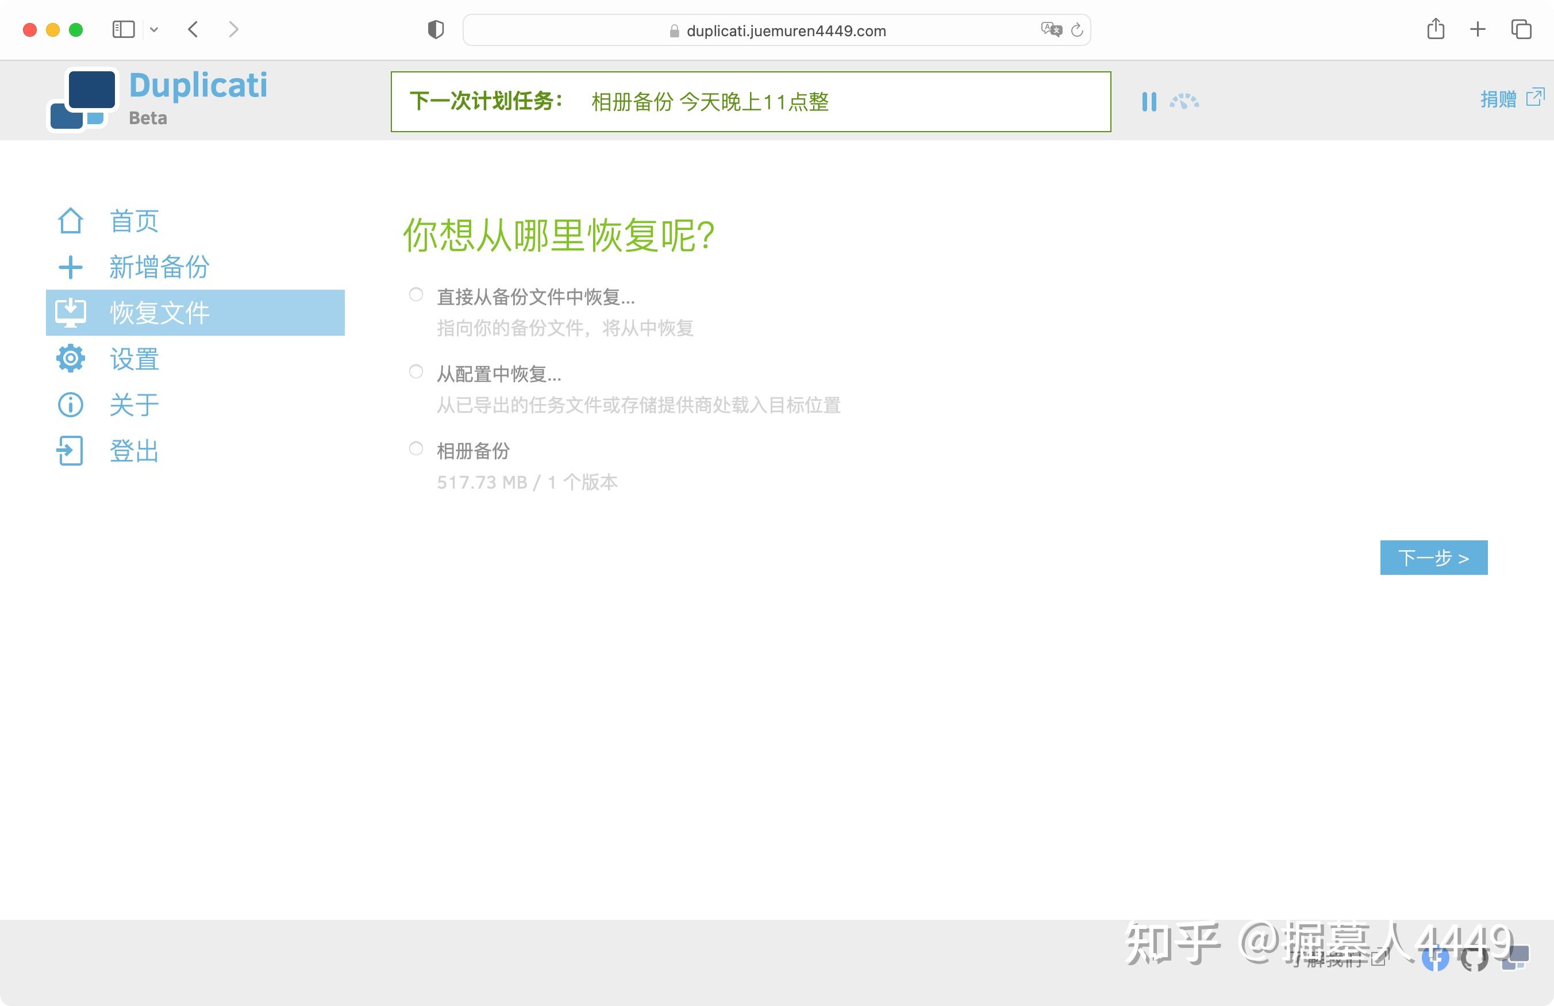The image size is (1554, 1006).
Task: Expand the Safari sidebar dropdown chevron
Action: coord(154,30)
